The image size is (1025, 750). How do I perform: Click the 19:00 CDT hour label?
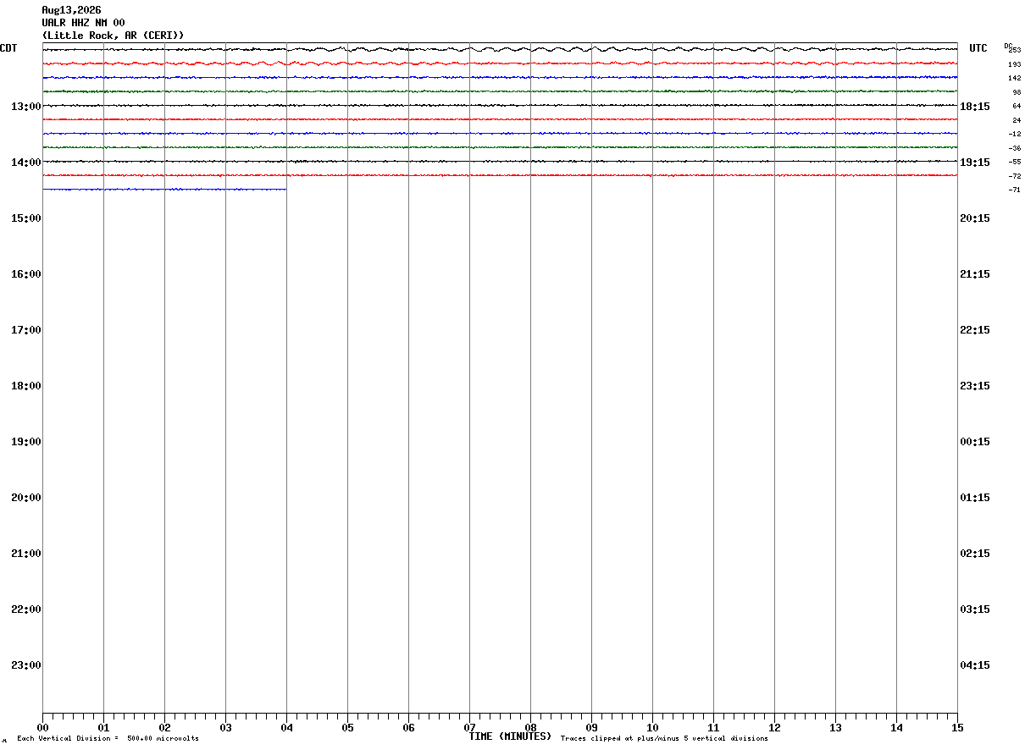[x=25, y=442]
